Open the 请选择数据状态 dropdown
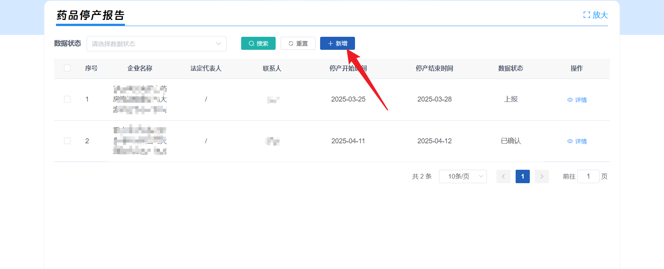 tap(156, 44)
